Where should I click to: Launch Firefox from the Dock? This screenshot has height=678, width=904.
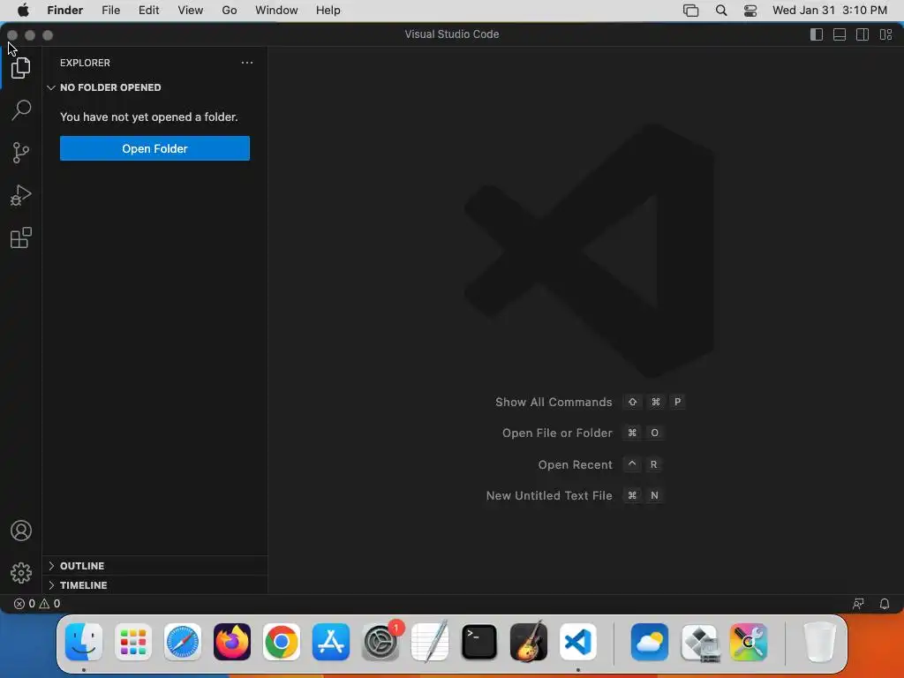pyautogui.click(x=232, y=642)
